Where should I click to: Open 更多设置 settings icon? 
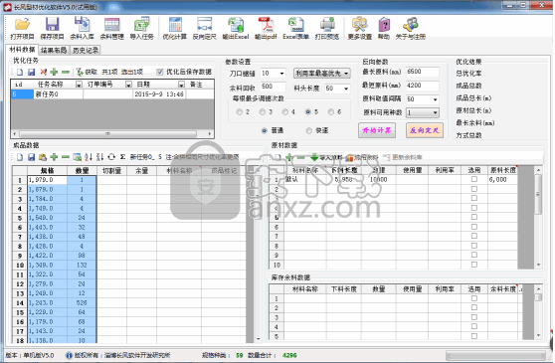[360, 29]
